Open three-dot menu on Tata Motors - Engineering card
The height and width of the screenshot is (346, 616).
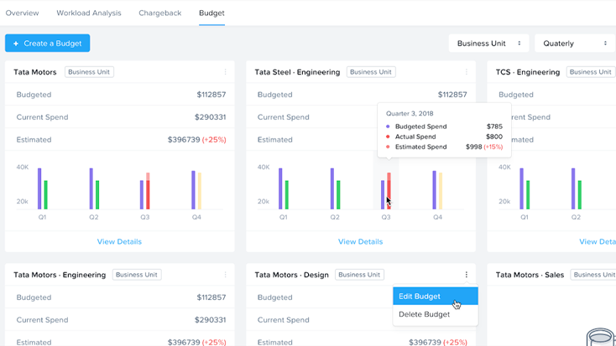click(x=225, y=275)
